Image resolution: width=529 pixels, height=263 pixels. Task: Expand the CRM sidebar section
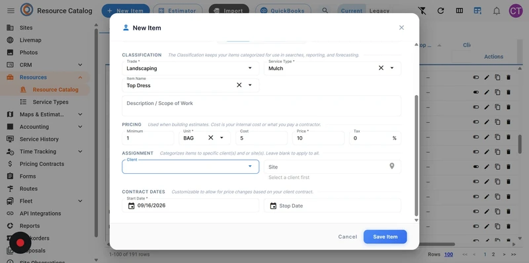pos(80,65)
